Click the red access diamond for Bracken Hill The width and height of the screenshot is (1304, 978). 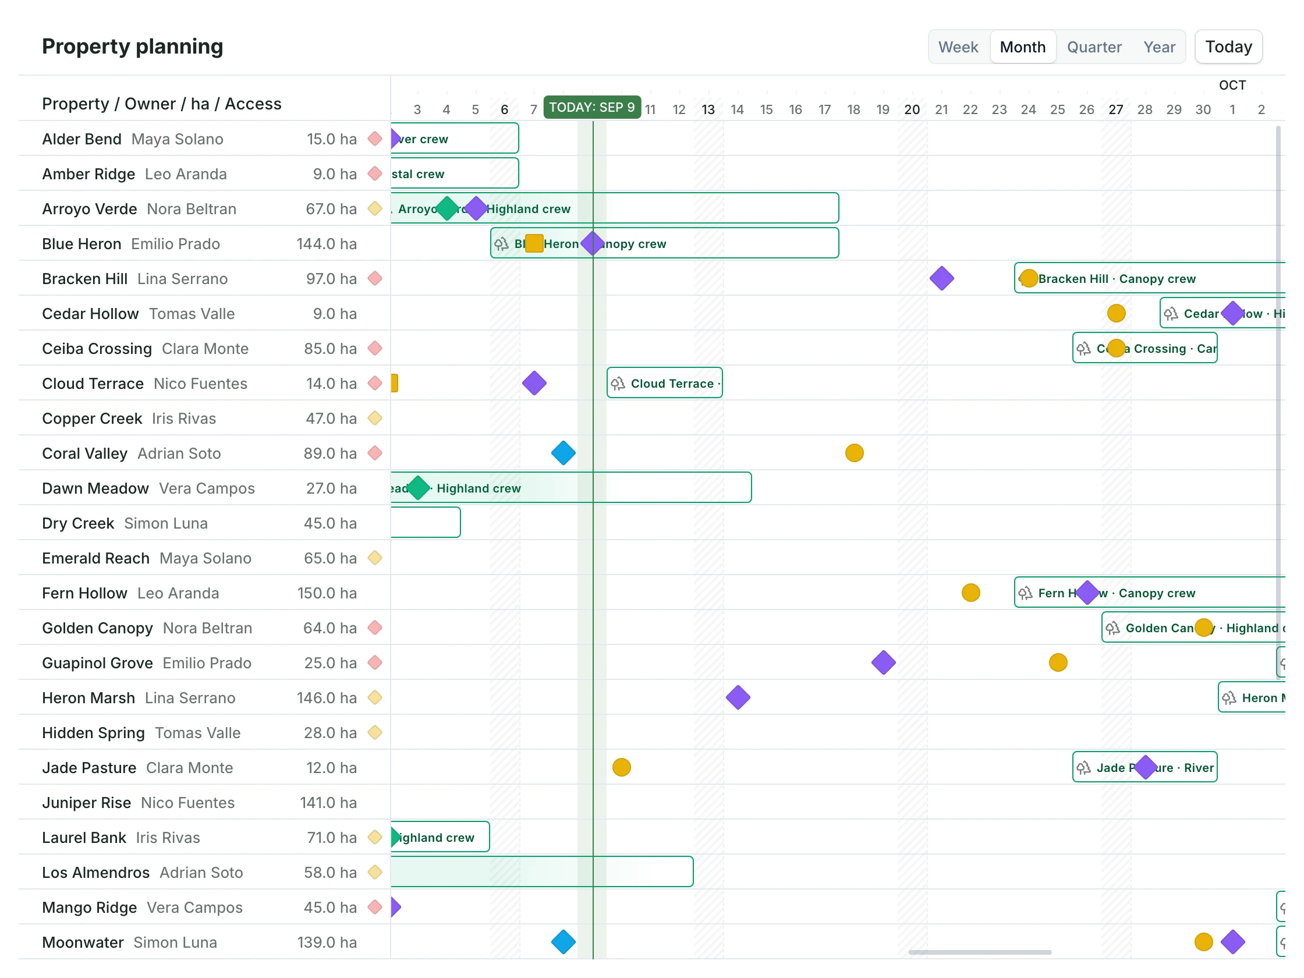[x=375, y=279]
